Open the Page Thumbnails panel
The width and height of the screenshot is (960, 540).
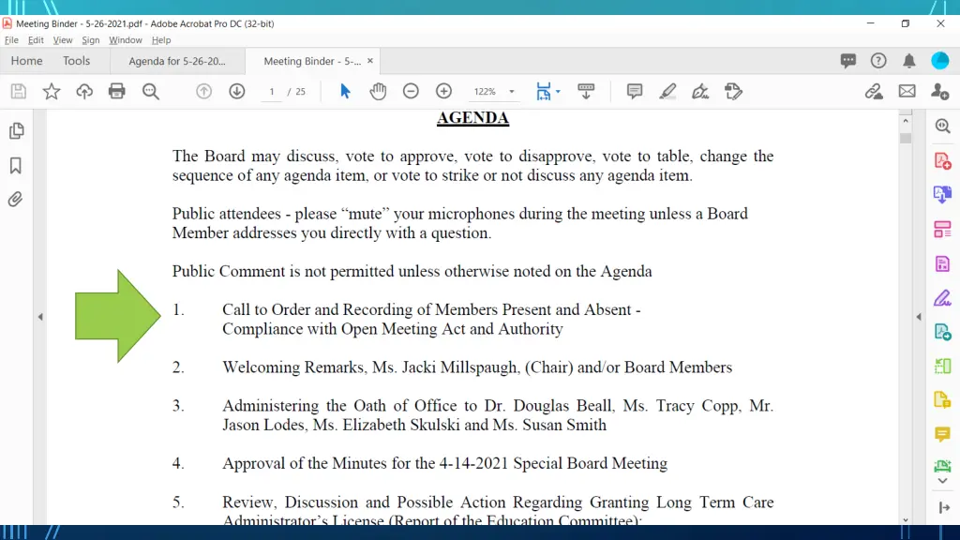(17, 130)
